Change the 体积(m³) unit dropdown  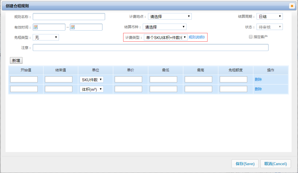(x=91, y=89)
